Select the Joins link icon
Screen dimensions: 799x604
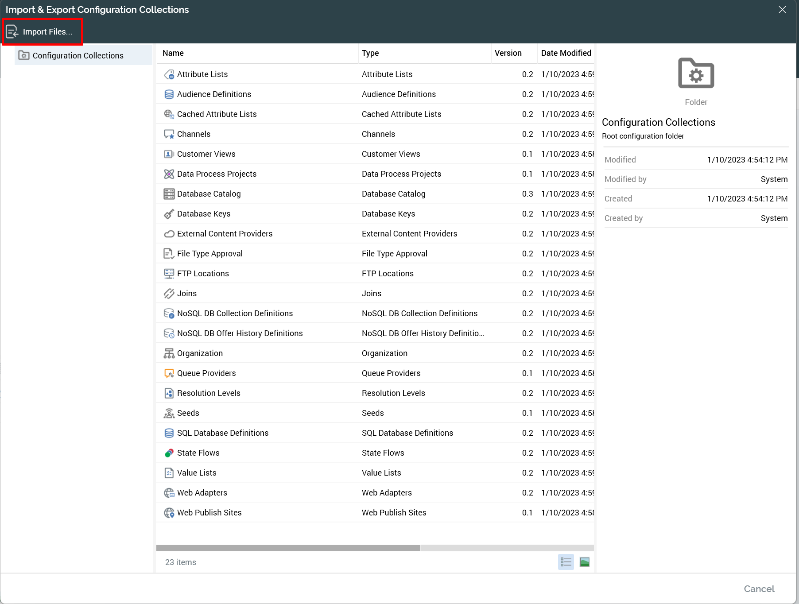pos(169,294)
